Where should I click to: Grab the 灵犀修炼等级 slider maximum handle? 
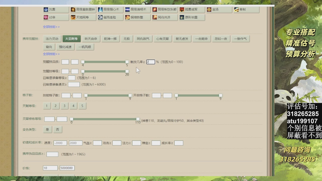[x=138, y=119]
